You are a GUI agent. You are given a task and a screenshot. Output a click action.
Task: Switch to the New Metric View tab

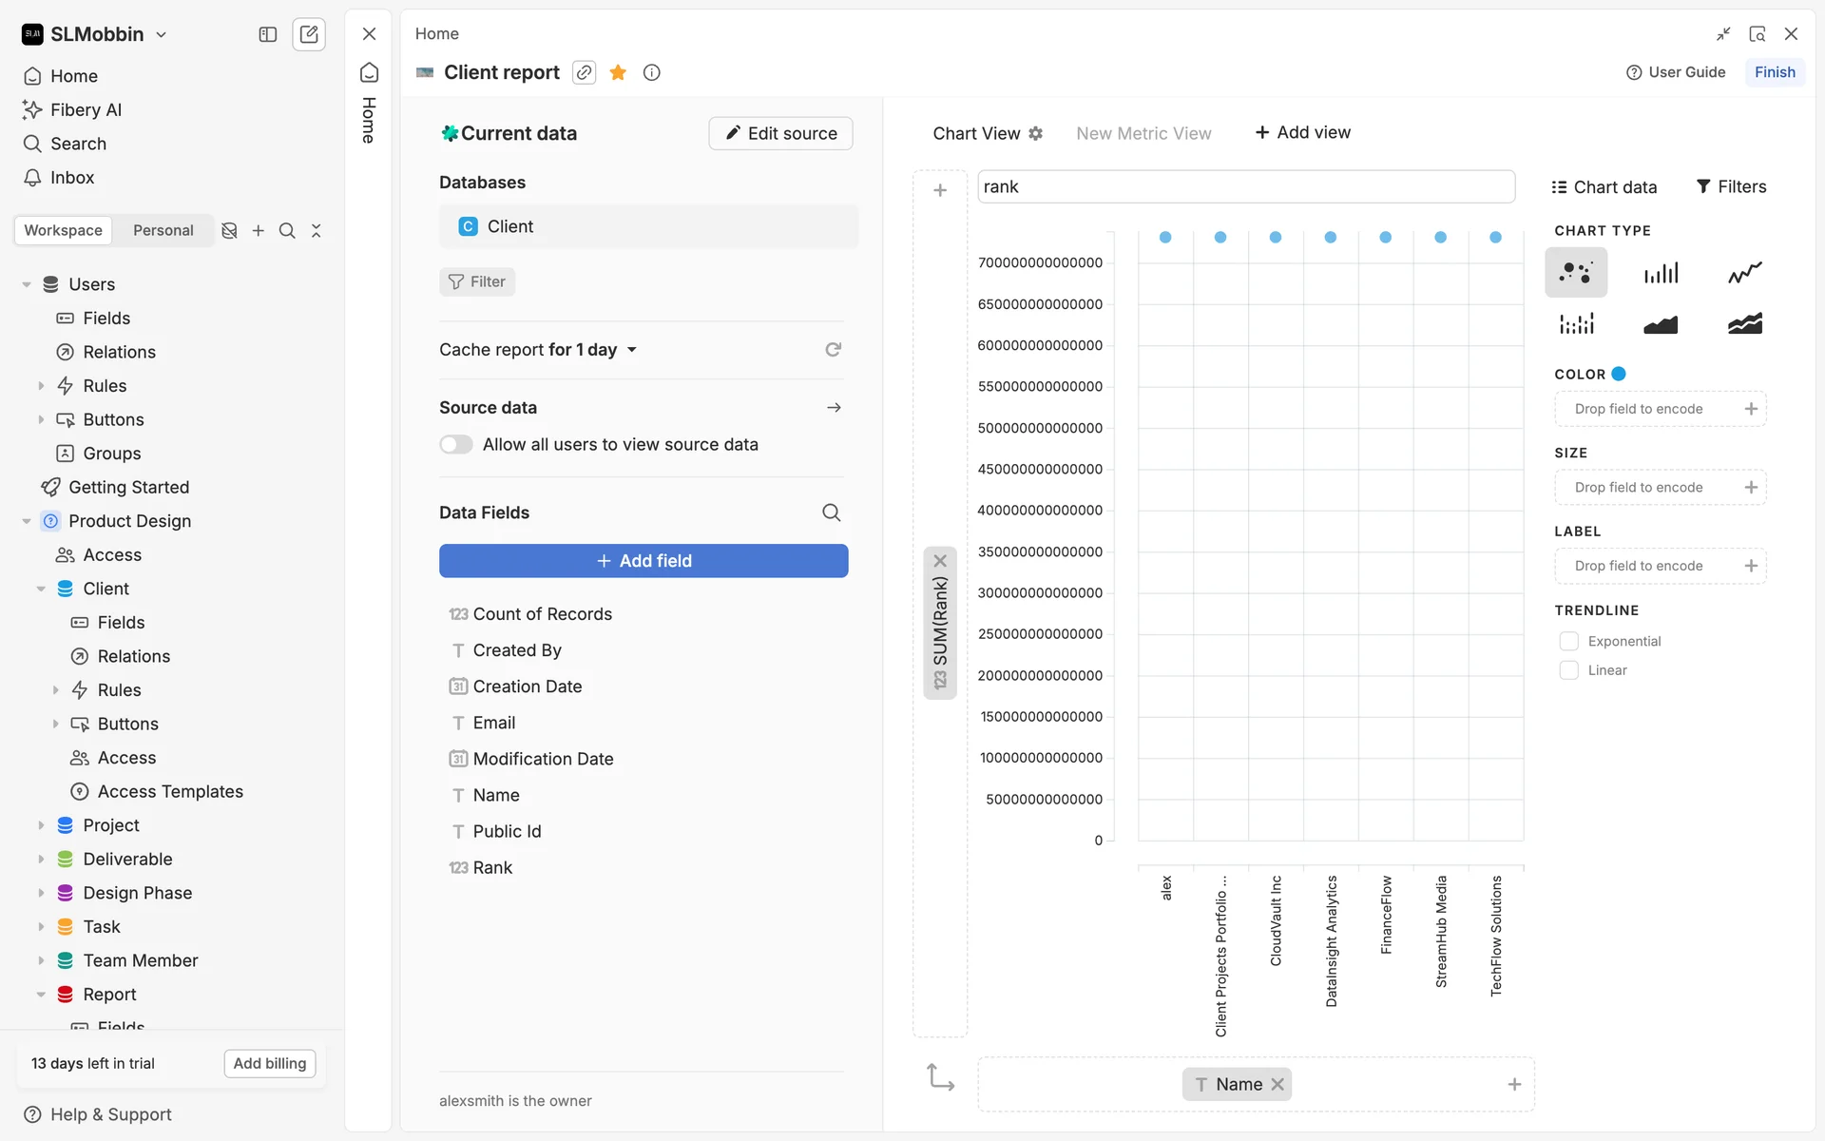(x=1143, y=133)
